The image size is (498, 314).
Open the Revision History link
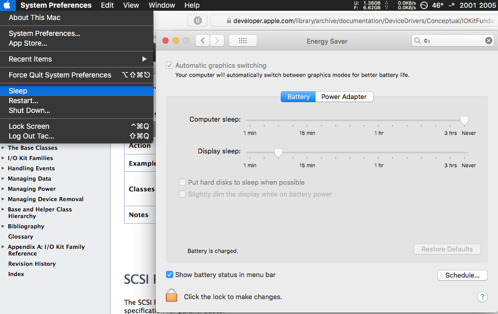click(32, 264)
